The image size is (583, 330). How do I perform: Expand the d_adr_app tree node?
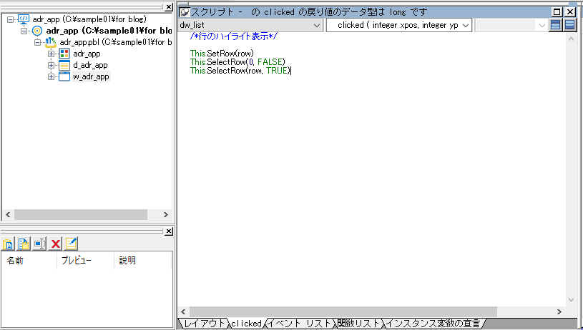(x=52, y=65)
